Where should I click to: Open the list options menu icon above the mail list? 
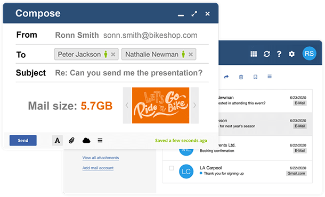(x=270, y=76)
